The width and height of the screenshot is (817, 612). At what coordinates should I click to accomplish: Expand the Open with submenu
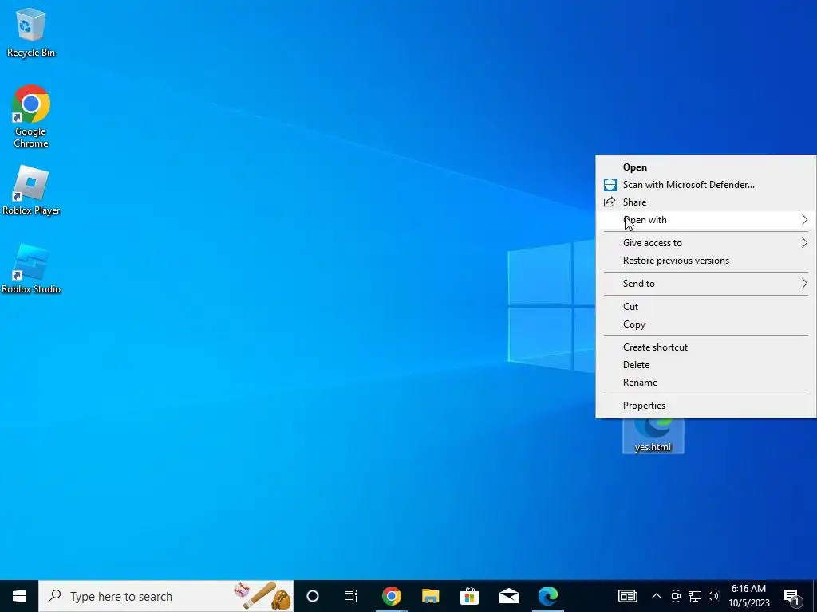(705, 220)
